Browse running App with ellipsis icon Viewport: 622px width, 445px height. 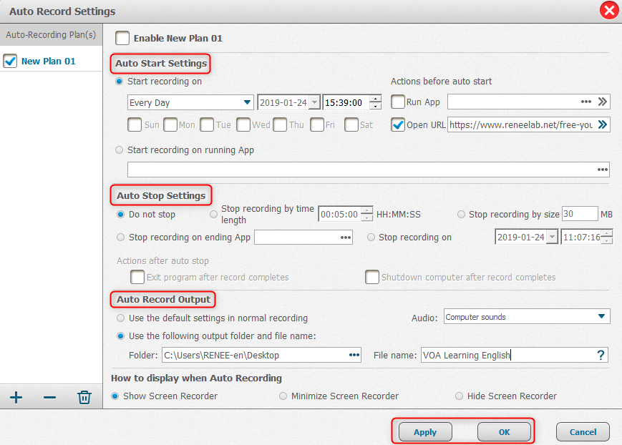point(602,170)
